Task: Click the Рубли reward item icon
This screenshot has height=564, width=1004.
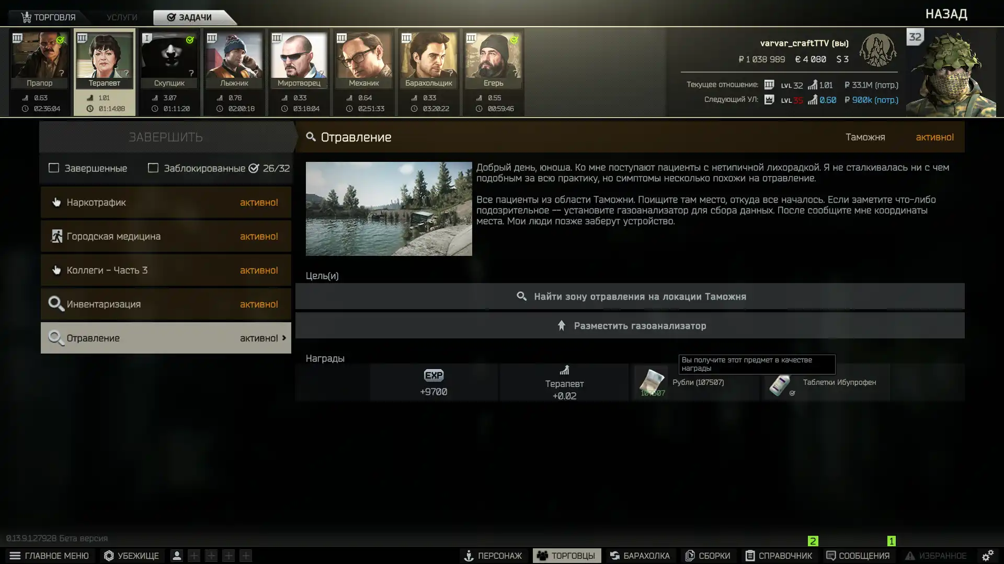Action: tap(652, 382)
